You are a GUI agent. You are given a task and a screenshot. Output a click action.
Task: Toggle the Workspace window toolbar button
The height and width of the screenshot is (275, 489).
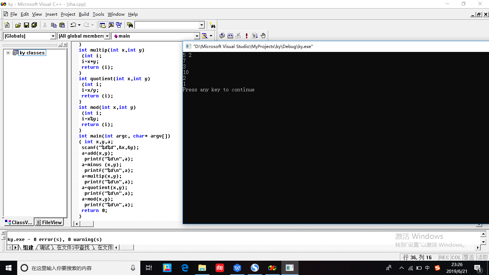click(103, 25)
